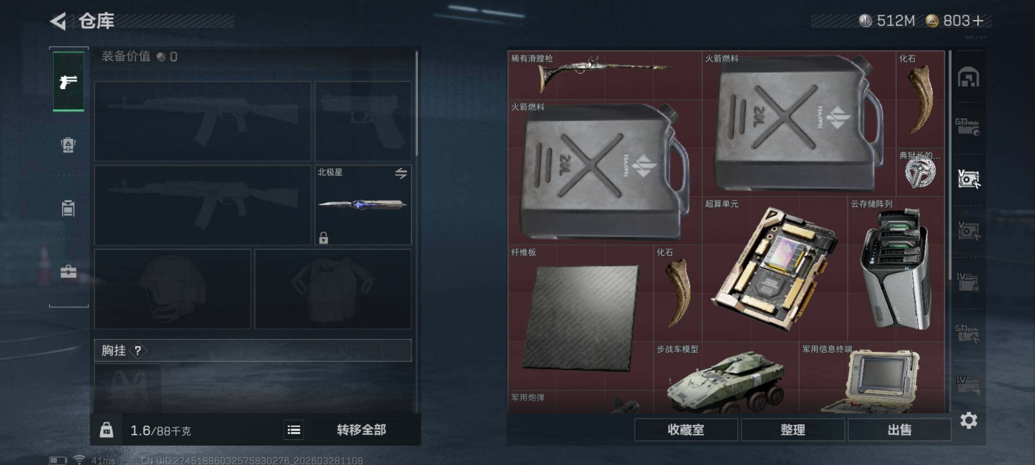Open the medical briefcase sidebar icon
Image resolution: width=1035 pixels, height=465 pixels.
point(68,271)
